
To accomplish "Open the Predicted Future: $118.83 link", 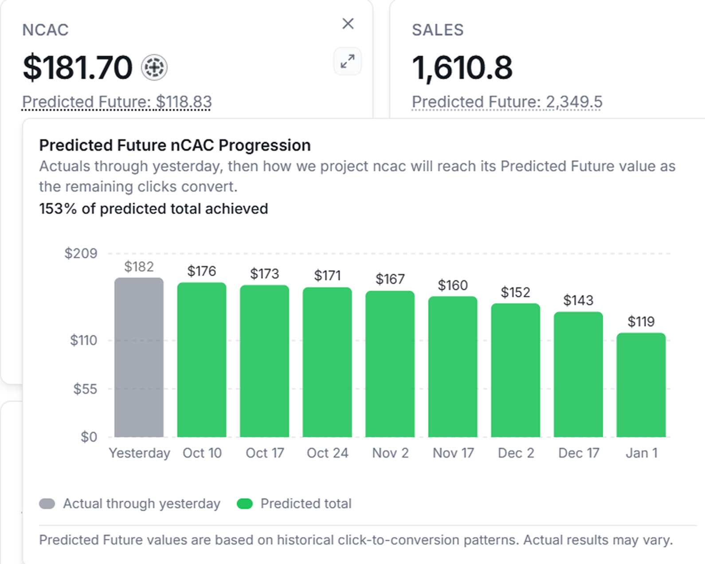I will [117, 102].
